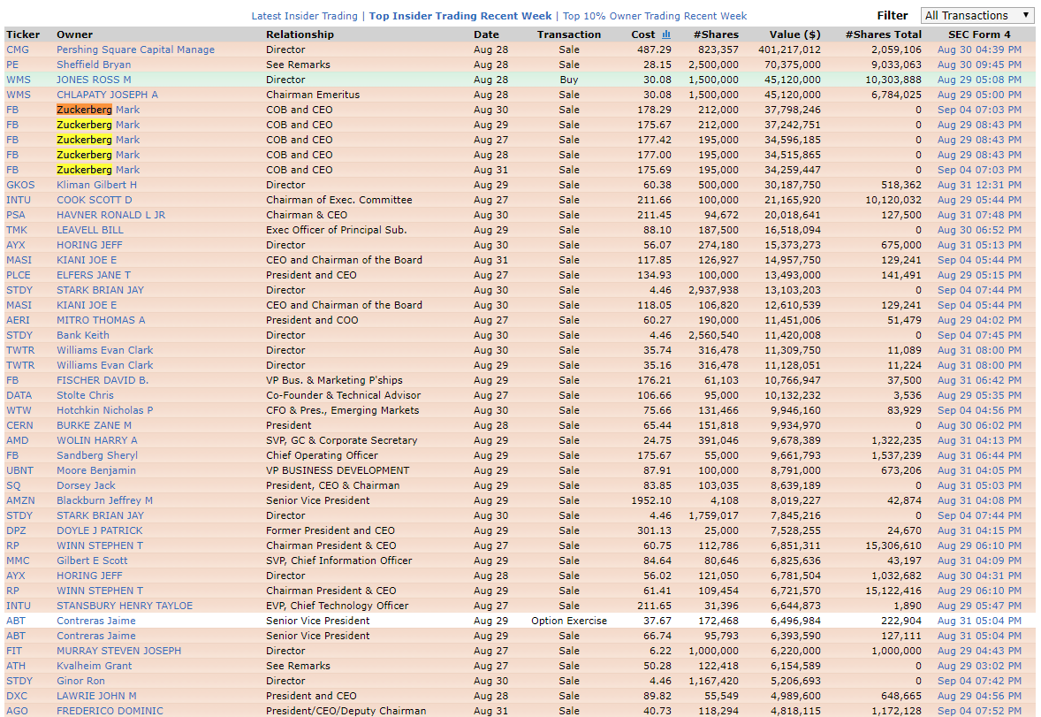This screenshot has width=1041, height=717.
Task: Open the CMG ticker link
Action: (17, 50)
